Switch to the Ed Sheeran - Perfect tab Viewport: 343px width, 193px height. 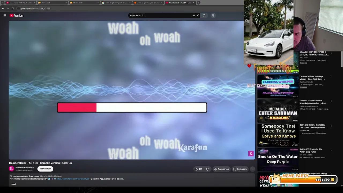(x=21, y=3)
